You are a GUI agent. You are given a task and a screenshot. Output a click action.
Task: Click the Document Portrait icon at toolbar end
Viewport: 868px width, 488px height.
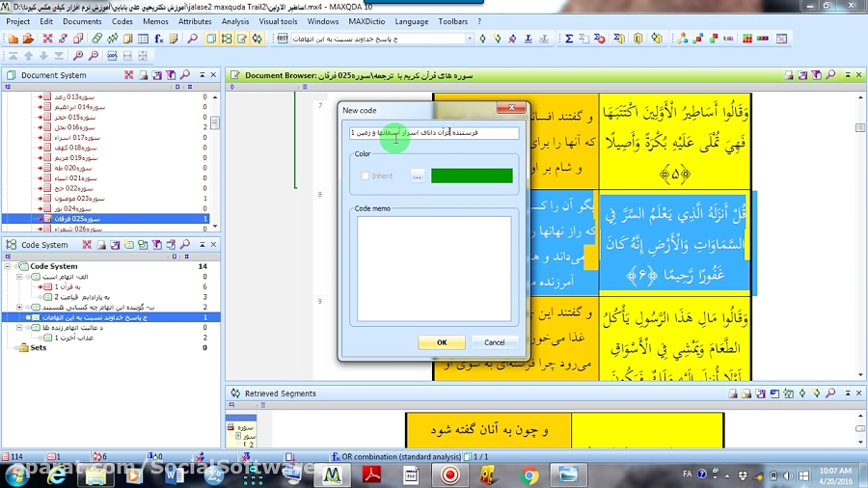pyautogui.click(x=781, y=39)
